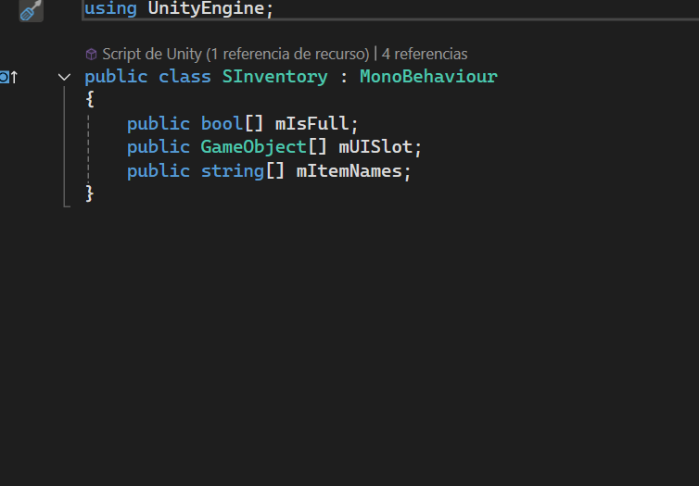The height and width of the screenshot is (486, 699).
Task: Click the string keyword in the mItemNames declaration
Action: pyautogui.click(x=233, y=171)
